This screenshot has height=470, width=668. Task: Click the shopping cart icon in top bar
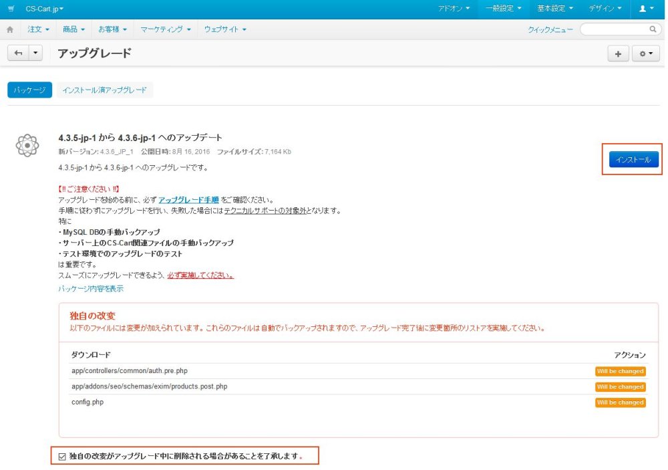tap(11, 9)
